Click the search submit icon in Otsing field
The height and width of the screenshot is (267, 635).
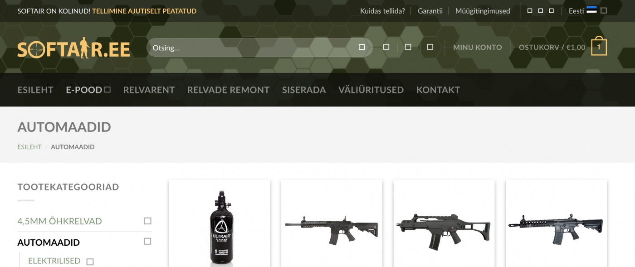tap(361, 47)
